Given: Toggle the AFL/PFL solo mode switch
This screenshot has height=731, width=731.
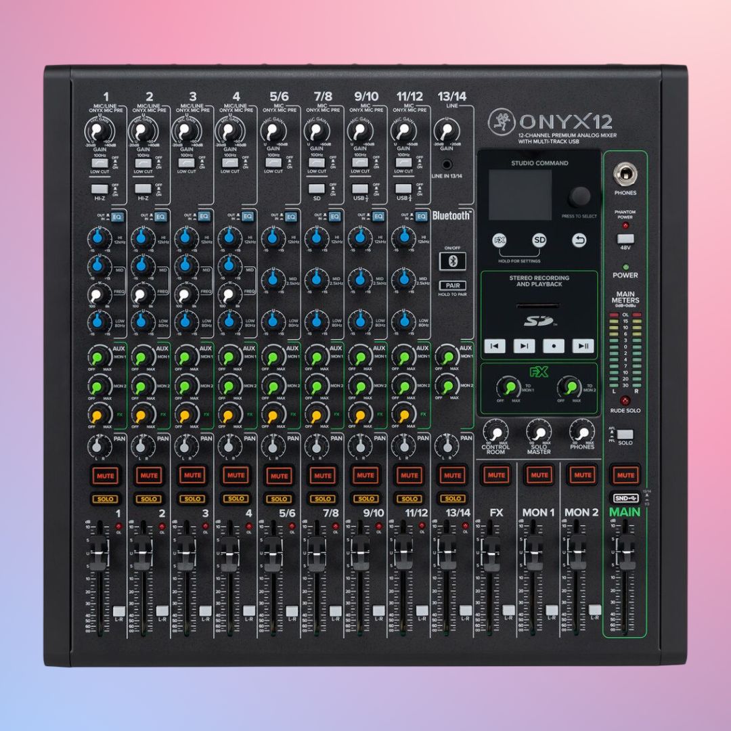Looking at the screenshot, I should [625, 435].
